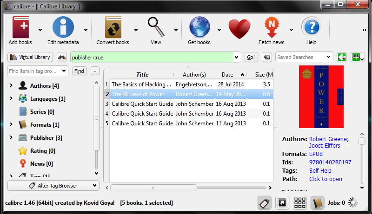Open Alter Tag Browser dropdown
Screen dimensions: 372x214
[53, 186]
